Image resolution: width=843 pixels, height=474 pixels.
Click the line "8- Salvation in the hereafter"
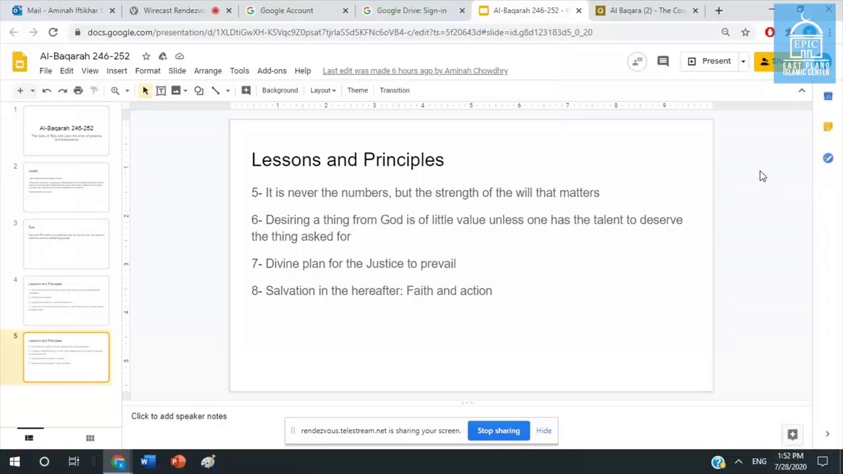[371, 291]
